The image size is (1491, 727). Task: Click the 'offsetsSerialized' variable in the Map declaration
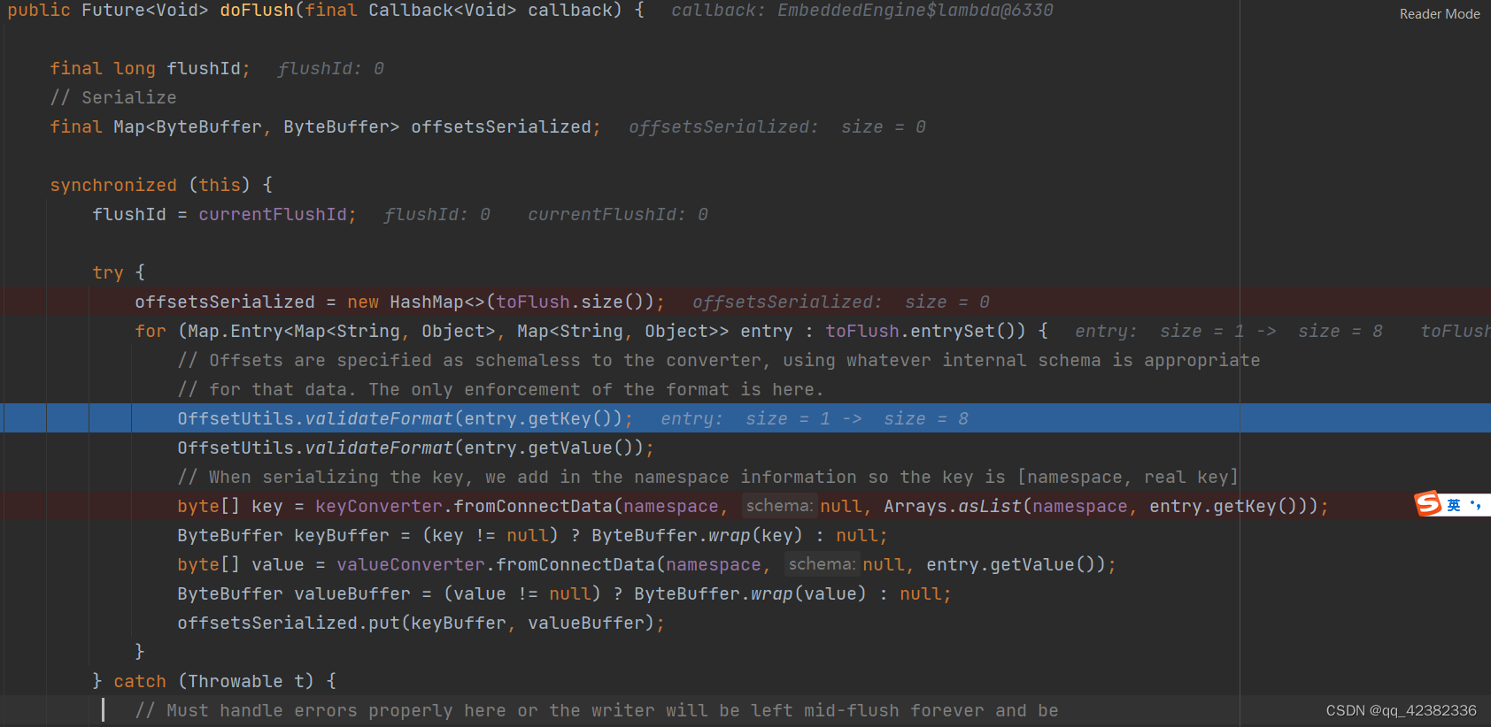point(501,127)
